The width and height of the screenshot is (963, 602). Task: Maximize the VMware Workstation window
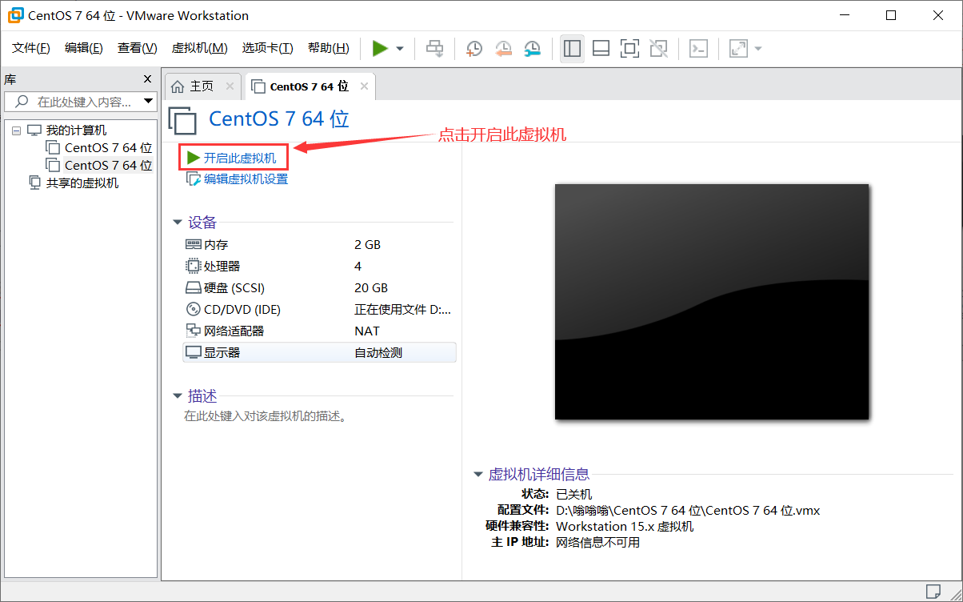891,15
